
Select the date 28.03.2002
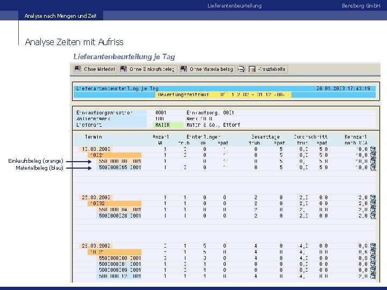click(96, 246)
